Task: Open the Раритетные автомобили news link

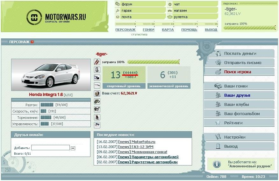Action: coord(148,162)
